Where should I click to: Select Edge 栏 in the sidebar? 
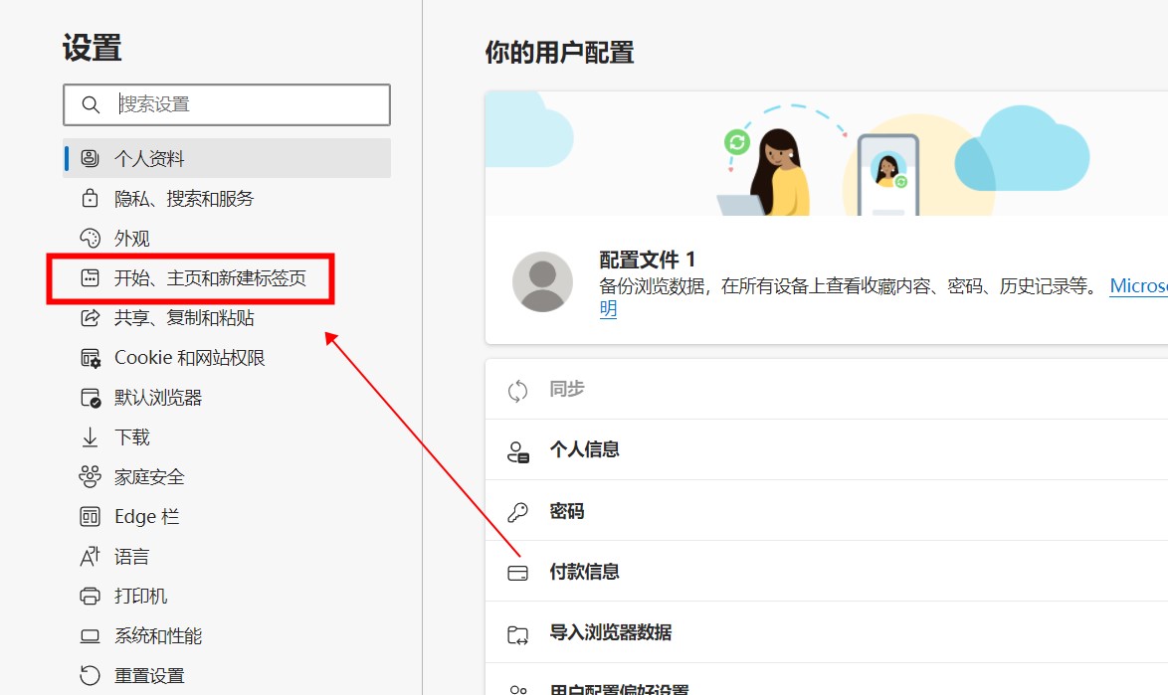tap(146, 517)
